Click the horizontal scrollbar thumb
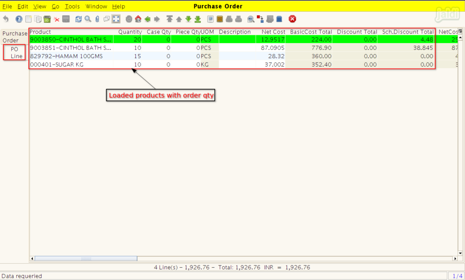Viewport: 465px width, 280px height. [x=86, y=259]
